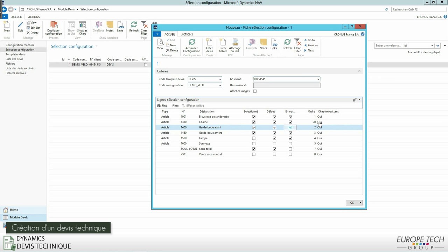Open dialog application menu dropdown
448x252 pixels.
(157, 34)
